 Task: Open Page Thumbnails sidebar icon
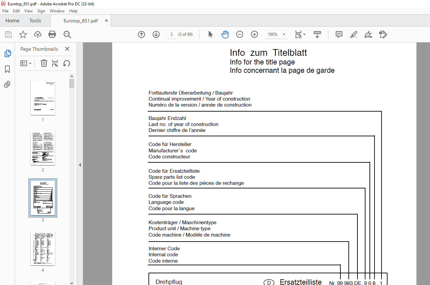pos(7,53)
